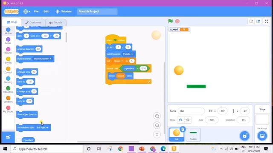Click the red stop button
Image resolution: width=273 pixels, height=153 pixels.
(x=177, y=21)
